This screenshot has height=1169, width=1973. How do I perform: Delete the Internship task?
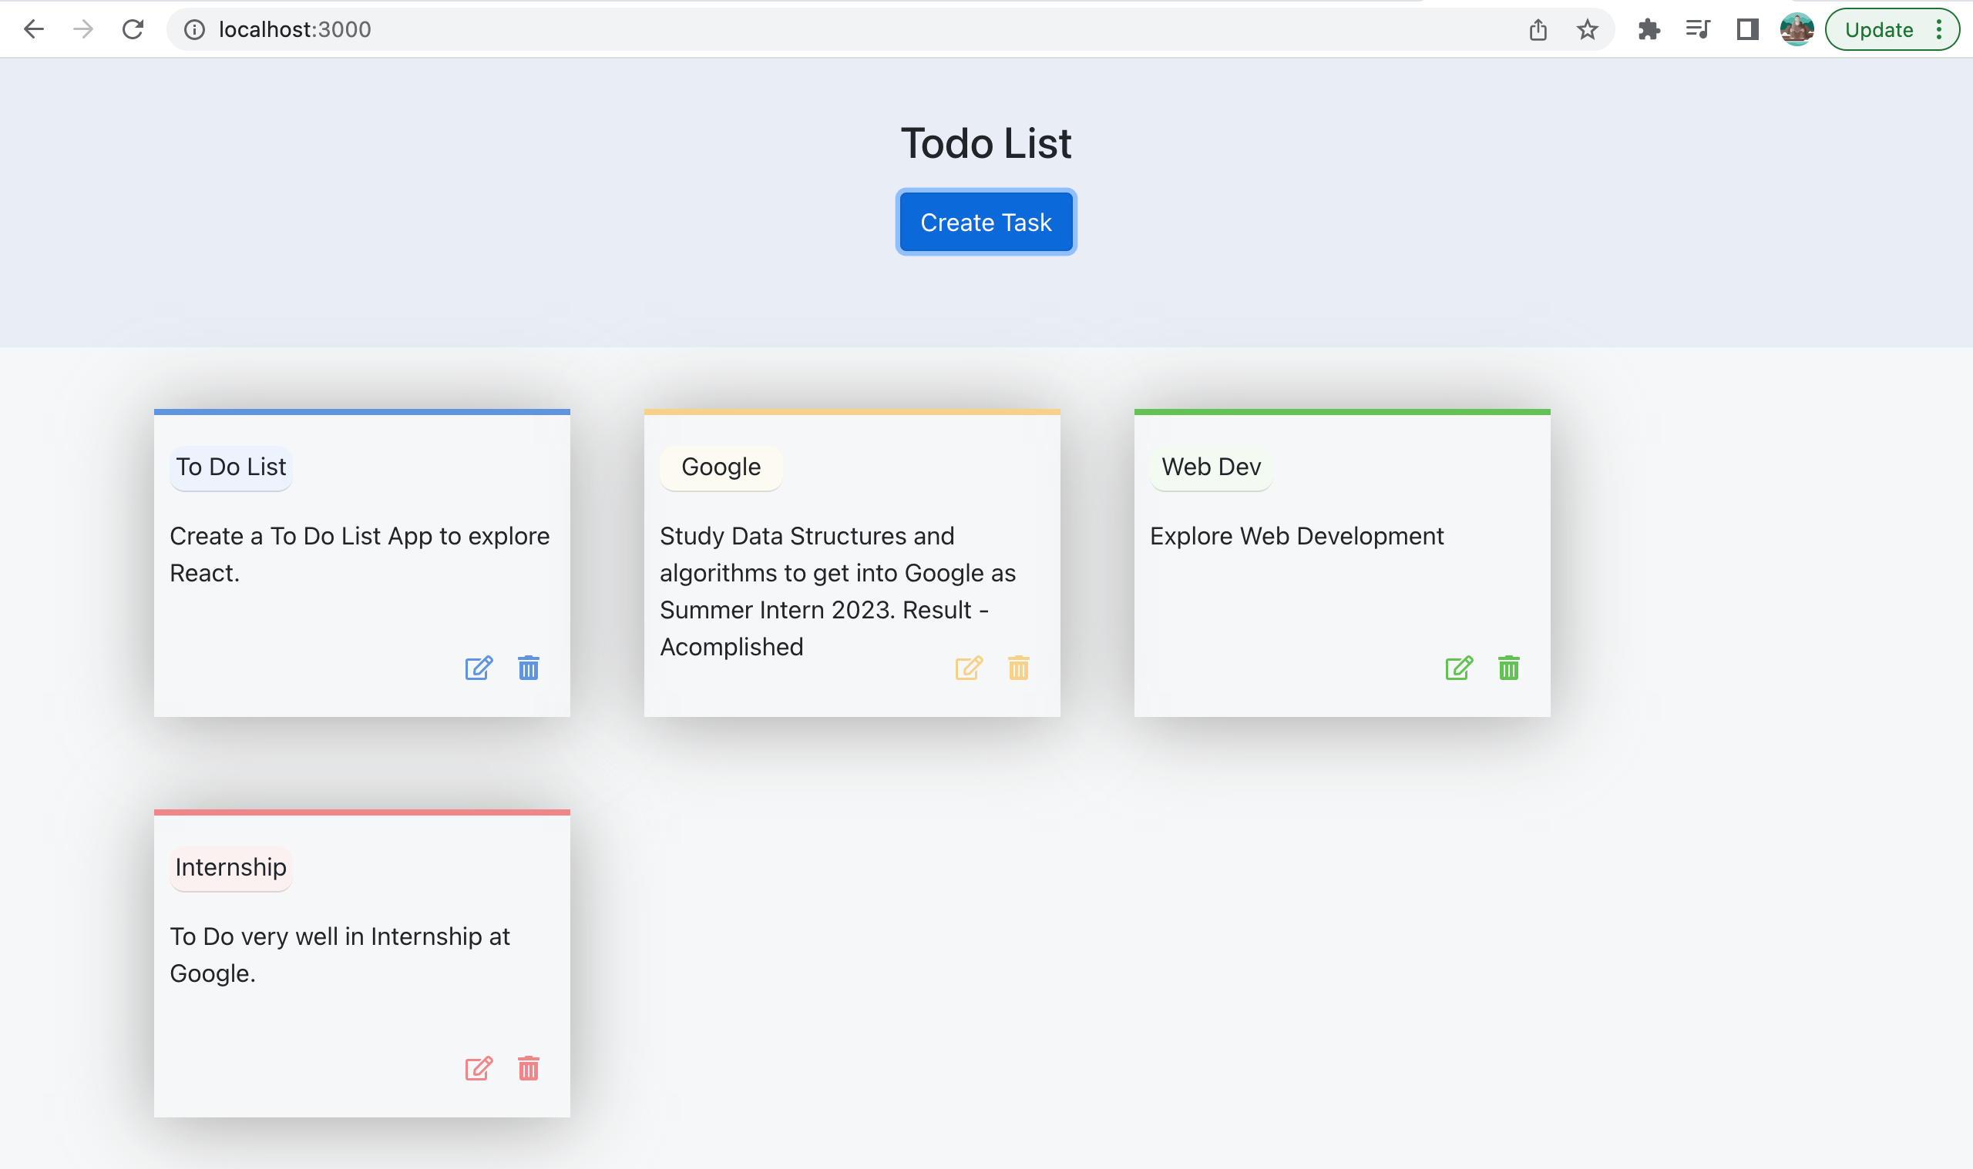coord(528,1069)
